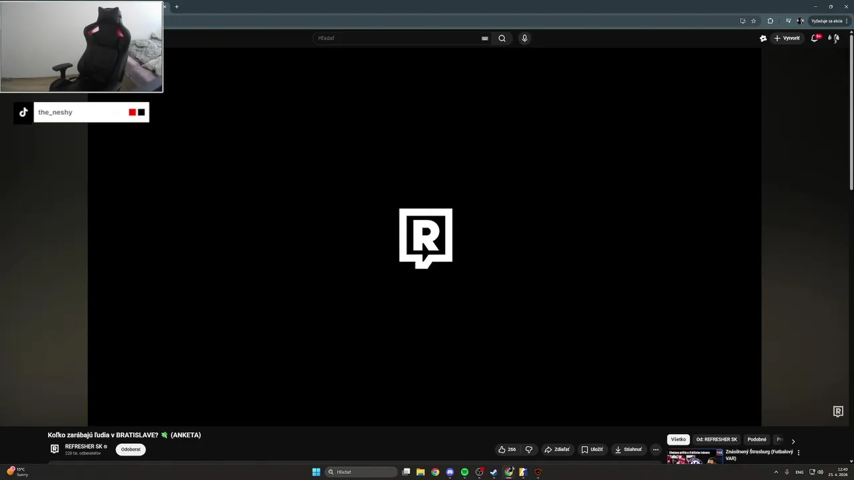Select the Všetko filter chip
The height and width of the screenshot is (480, 854).
pyautogui.click(x=679, y=439)
